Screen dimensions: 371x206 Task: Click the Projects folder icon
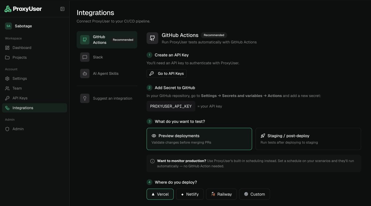pos(7,58)
